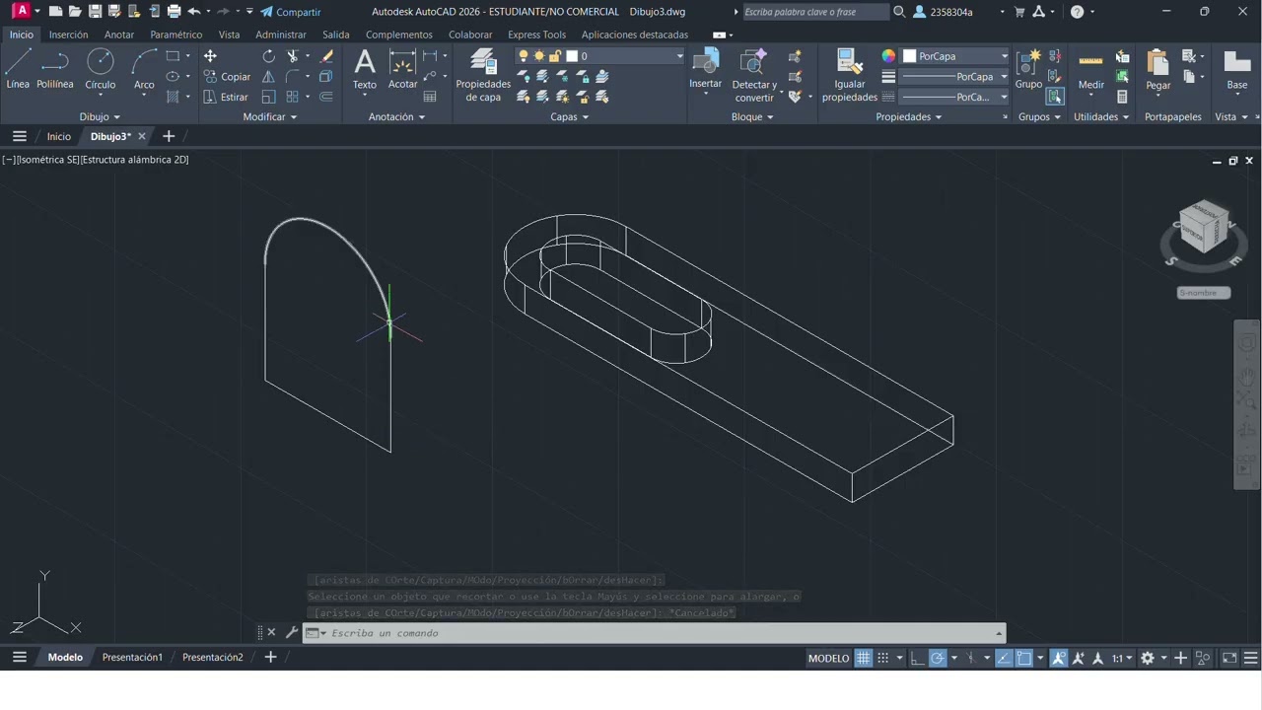Click the MODELO status bar button

[x=828, y=658]
